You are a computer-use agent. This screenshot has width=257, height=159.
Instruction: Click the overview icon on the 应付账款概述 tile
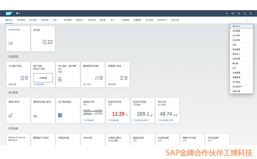[60, 115]
